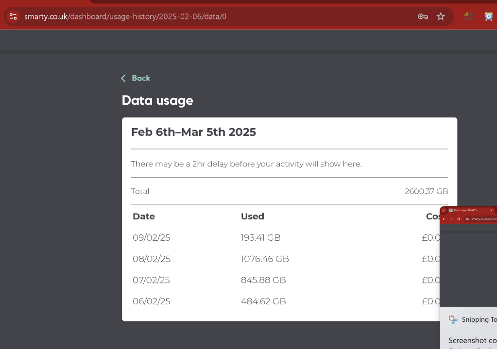Open the Snipping Tool screenshot notification
The height and width of the screenshot is (349, 497).
468,328
